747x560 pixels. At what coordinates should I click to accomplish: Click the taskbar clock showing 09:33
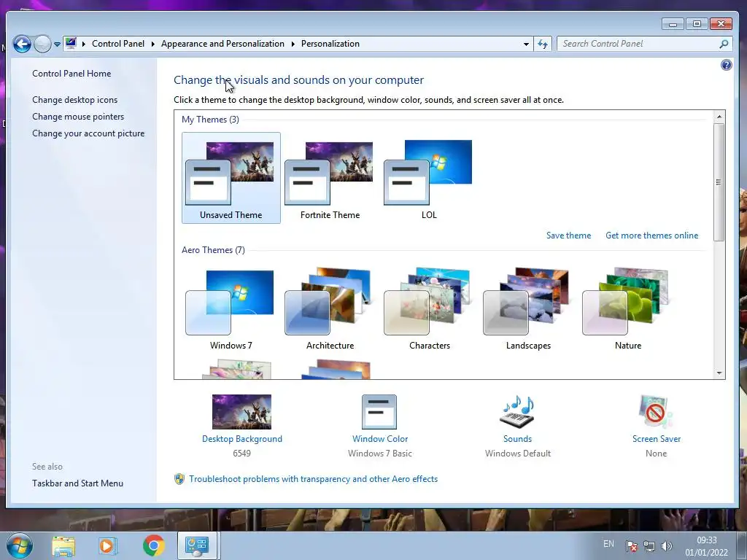[706, 546]
